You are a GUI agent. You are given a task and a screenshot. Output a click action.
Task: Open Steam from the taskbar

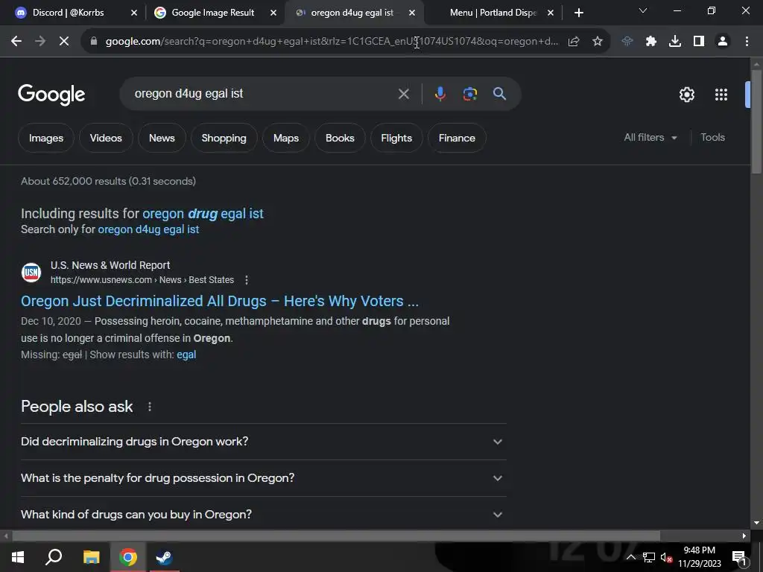[x=164, y=557]
